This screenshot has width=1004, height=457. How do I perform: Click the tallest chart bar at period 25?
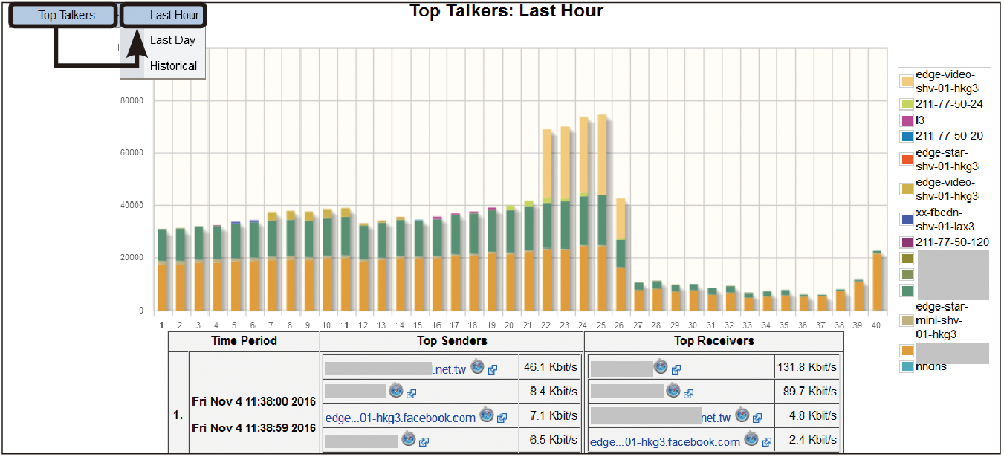603,213
